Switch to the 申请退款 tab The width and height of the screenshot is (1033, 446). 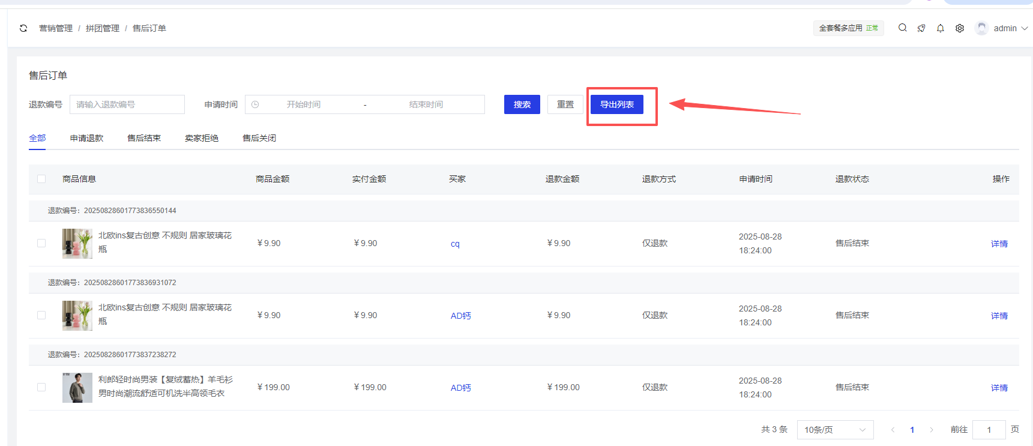(86, 138)
